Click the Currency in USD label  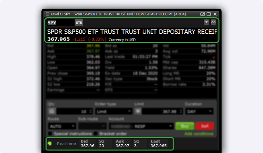[122, 40]
